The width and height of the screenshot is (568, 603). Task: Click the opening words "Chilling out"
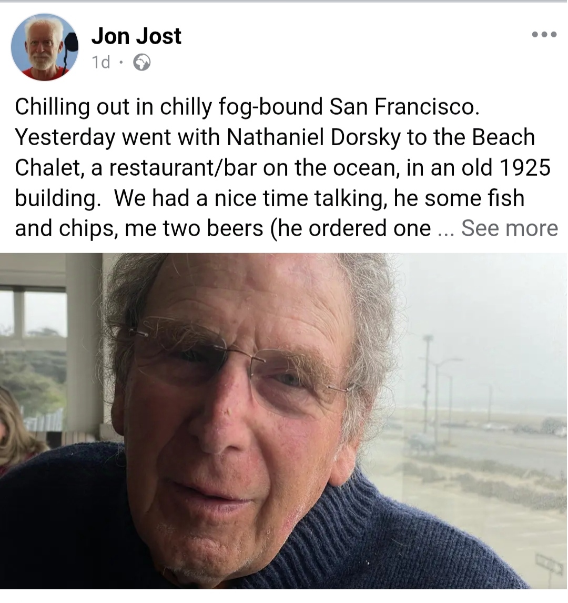pos(72,107)
